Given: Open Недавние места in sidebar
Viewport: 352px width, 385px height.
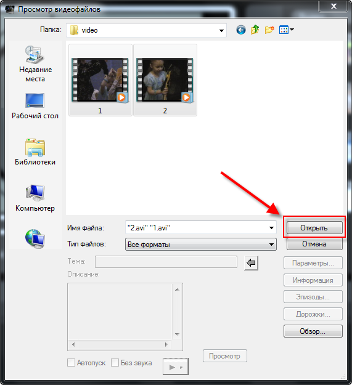Looking at the screenshot, I should click(x=35, y=64).
